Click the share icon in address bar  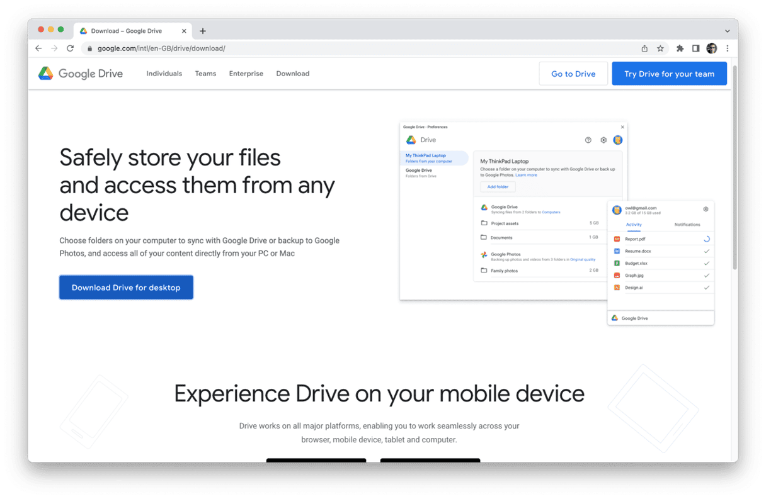[644, 48]
